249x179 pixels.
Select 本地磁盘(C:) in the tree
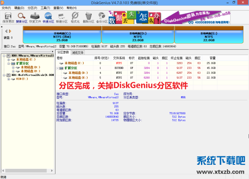click(x=26, y=60)
